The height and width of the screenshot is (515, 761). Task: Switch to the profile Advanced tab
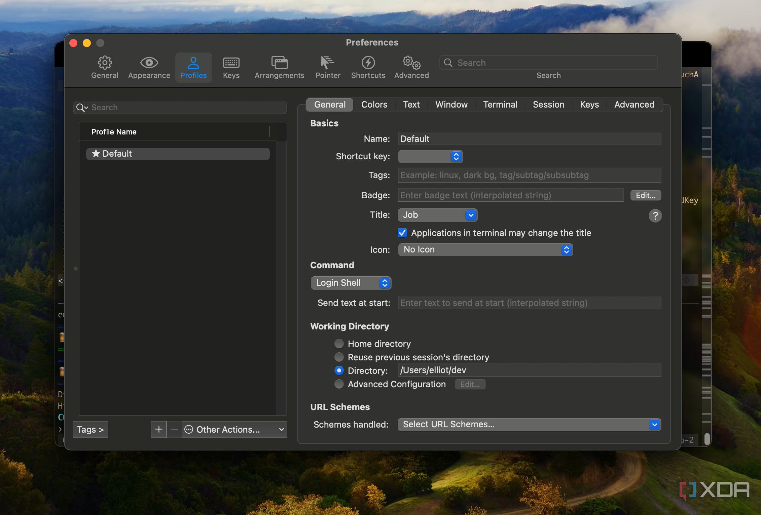coord(634,105)
